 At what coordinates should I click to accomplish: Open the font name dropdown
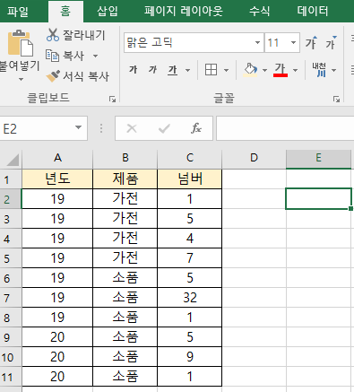pyautogui.click(x=257, y=43)
